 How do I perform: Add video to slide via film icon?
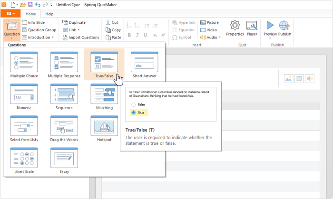point(299,79)
